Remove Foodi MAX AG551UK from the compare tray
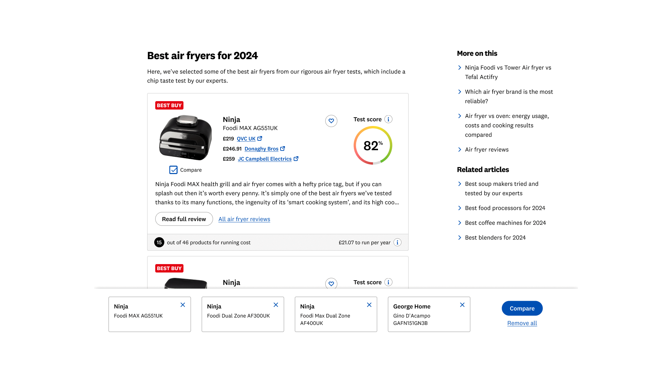Image resolution: width=672 pixels, height=378 pixels. (x=183, y=305)
